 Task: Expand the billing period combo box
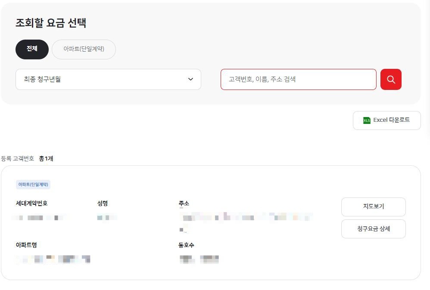pos(108,79)
